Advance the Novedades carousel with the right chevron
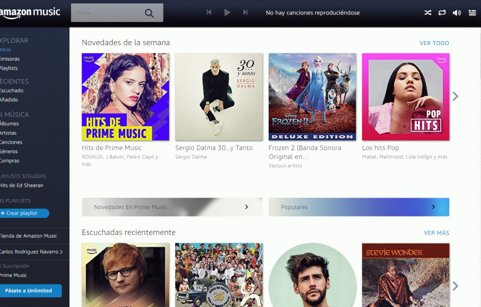Viewport: 481px width, 307px height. (x=455, y=96)
